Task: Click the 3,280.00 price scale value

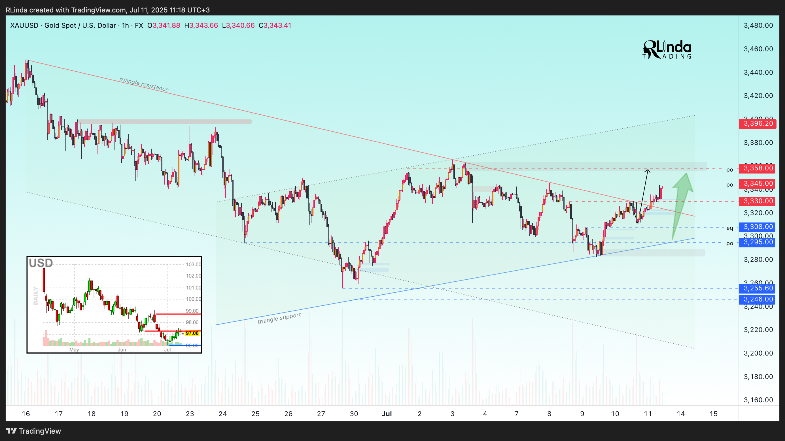Action: tap(758, 260)
